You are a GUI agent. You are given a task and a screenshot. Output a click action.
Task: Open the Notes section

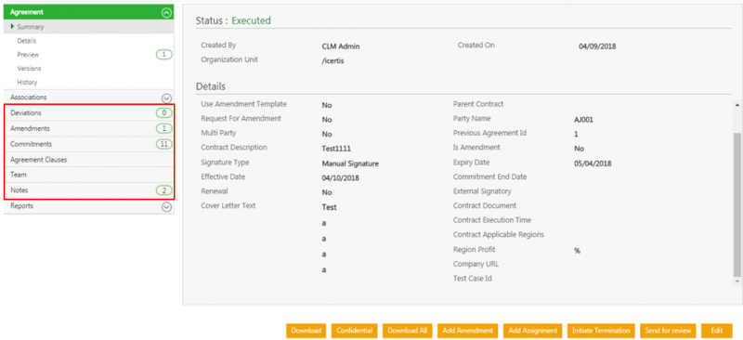[89, 190]
